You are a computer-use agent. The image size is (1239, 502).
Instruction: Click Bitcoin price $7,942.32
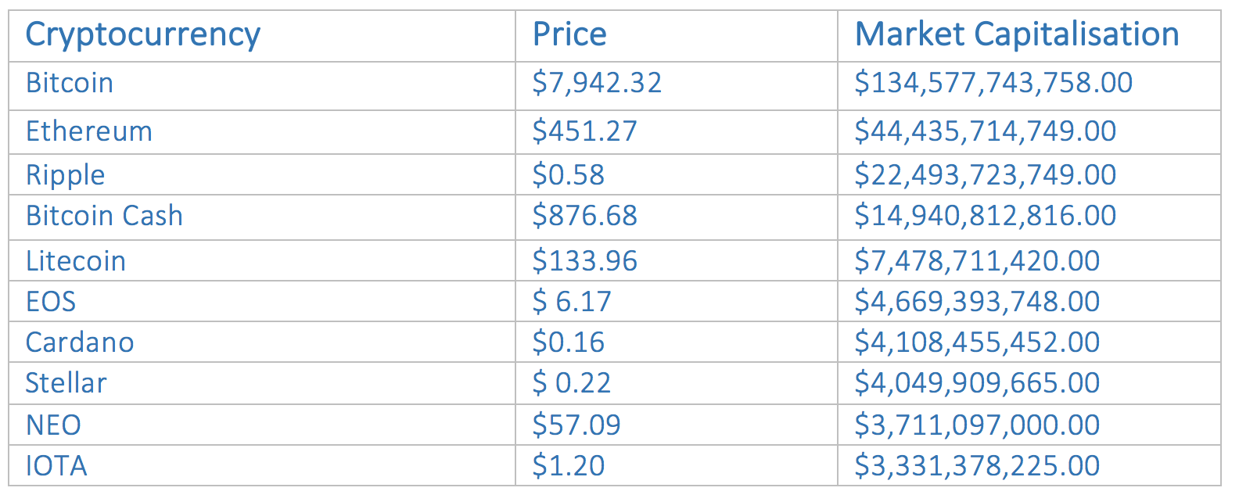click(x=597, y=83)
